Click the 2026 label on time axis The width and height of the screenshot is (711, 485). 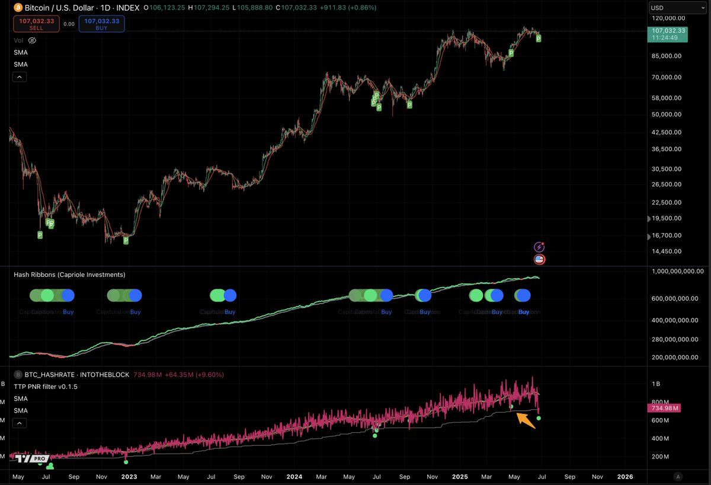point(625,476)
